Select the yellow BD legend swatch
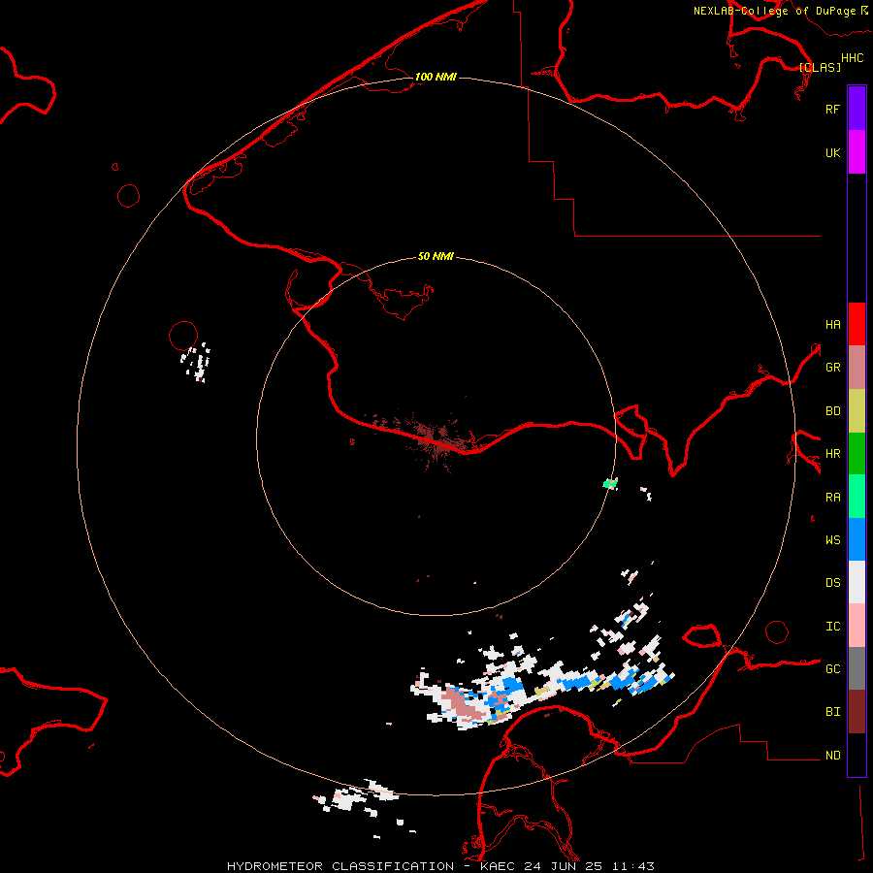Viewport: 873px width, 873px height. 857,410
